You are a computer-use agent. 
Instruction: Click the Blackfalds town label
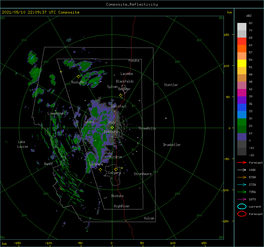click(125, 81)
